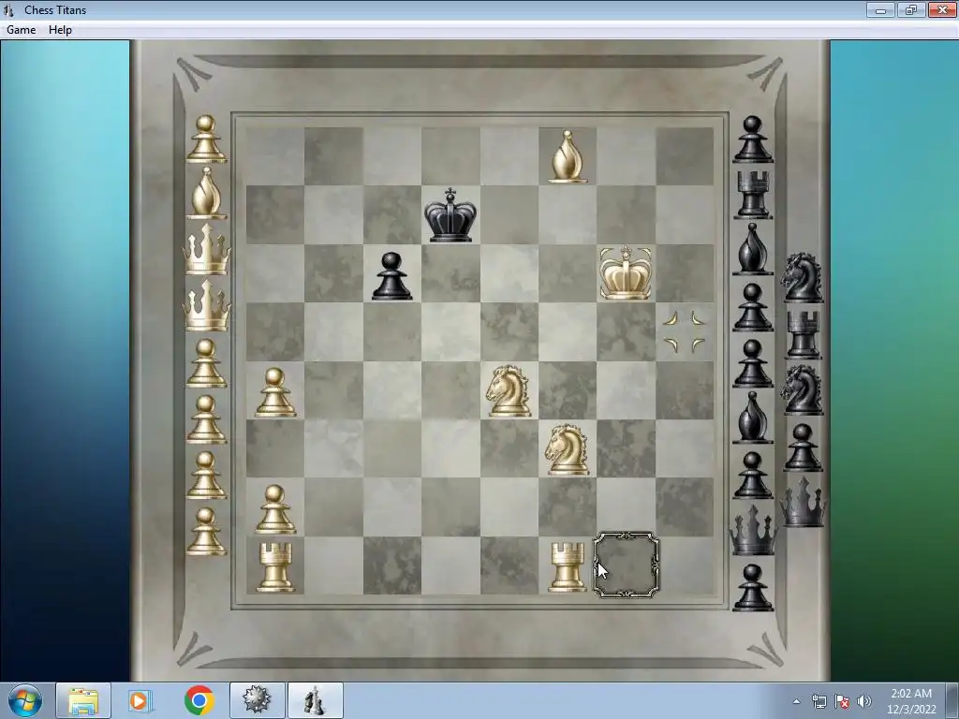Click the black pawn on the board
The width and height of the screenshot is (959, 719).
[391, 276]
